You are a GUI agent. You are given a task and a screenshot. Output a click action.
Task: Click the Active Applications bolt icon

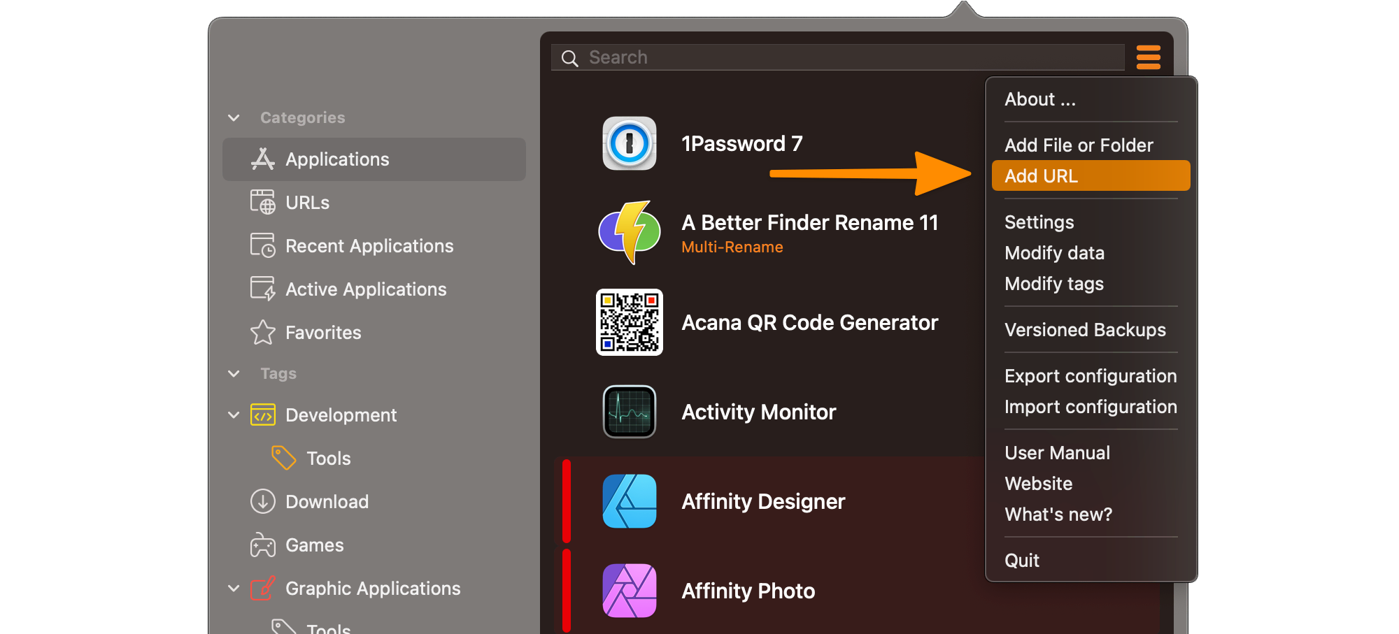pos(263,289)
